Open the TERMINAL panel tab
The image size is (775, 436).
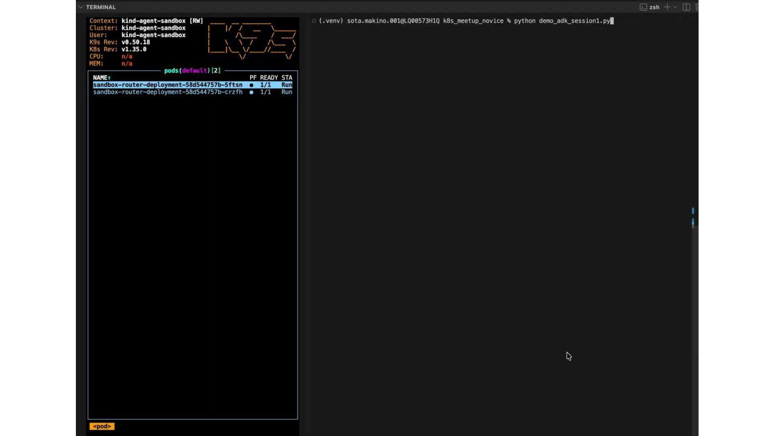coord(101,7)
